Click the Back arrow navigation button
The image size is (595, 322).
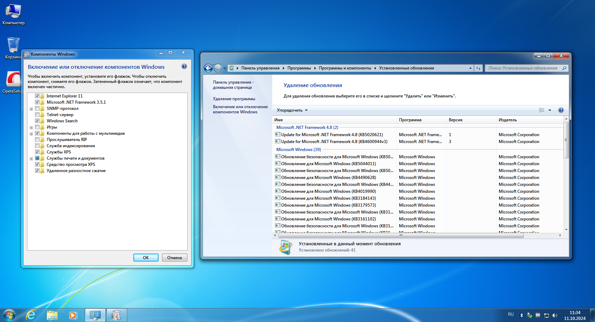click(x=208, y=68)
